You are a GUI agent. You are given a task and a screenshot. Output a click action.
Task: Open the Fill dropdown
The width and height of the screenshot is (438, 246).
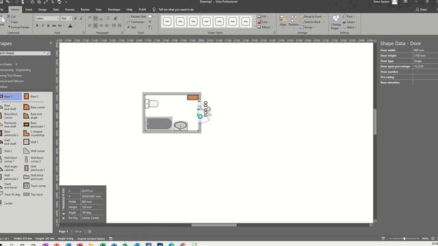(263, 16)
